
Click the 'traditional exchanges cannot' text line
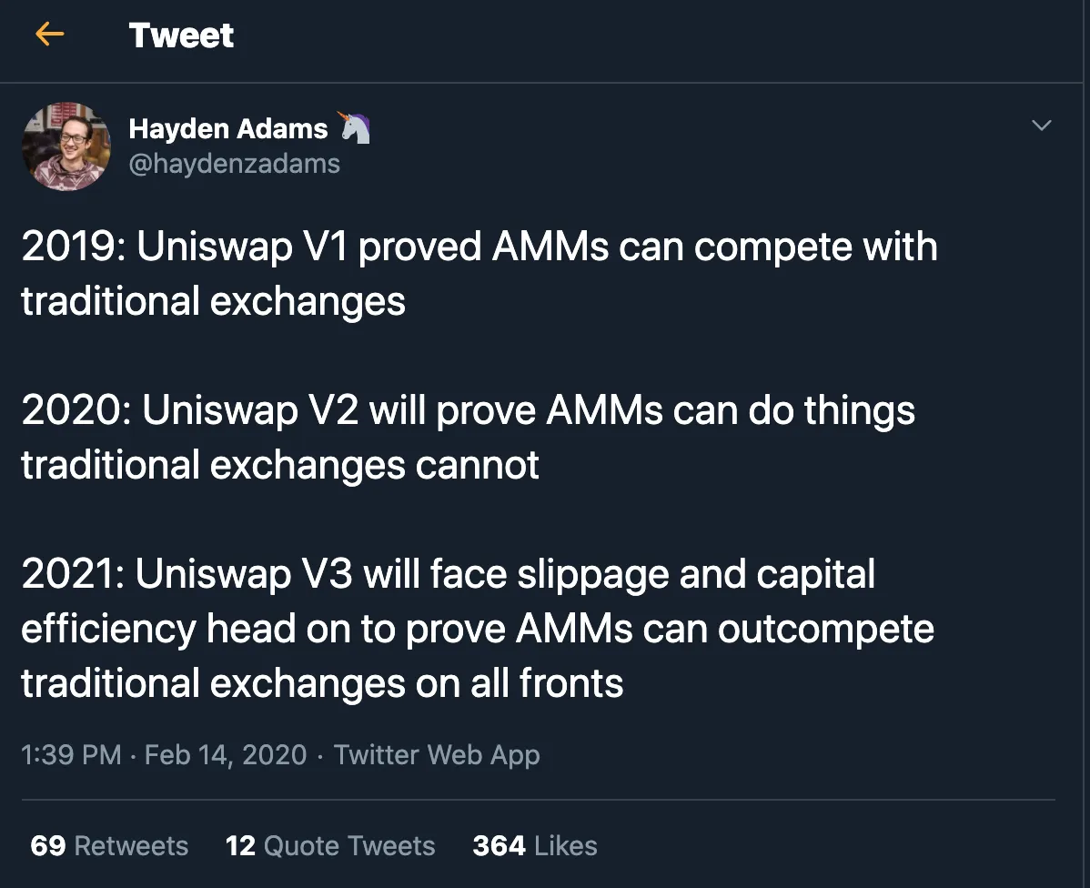(x=280, y=465)
